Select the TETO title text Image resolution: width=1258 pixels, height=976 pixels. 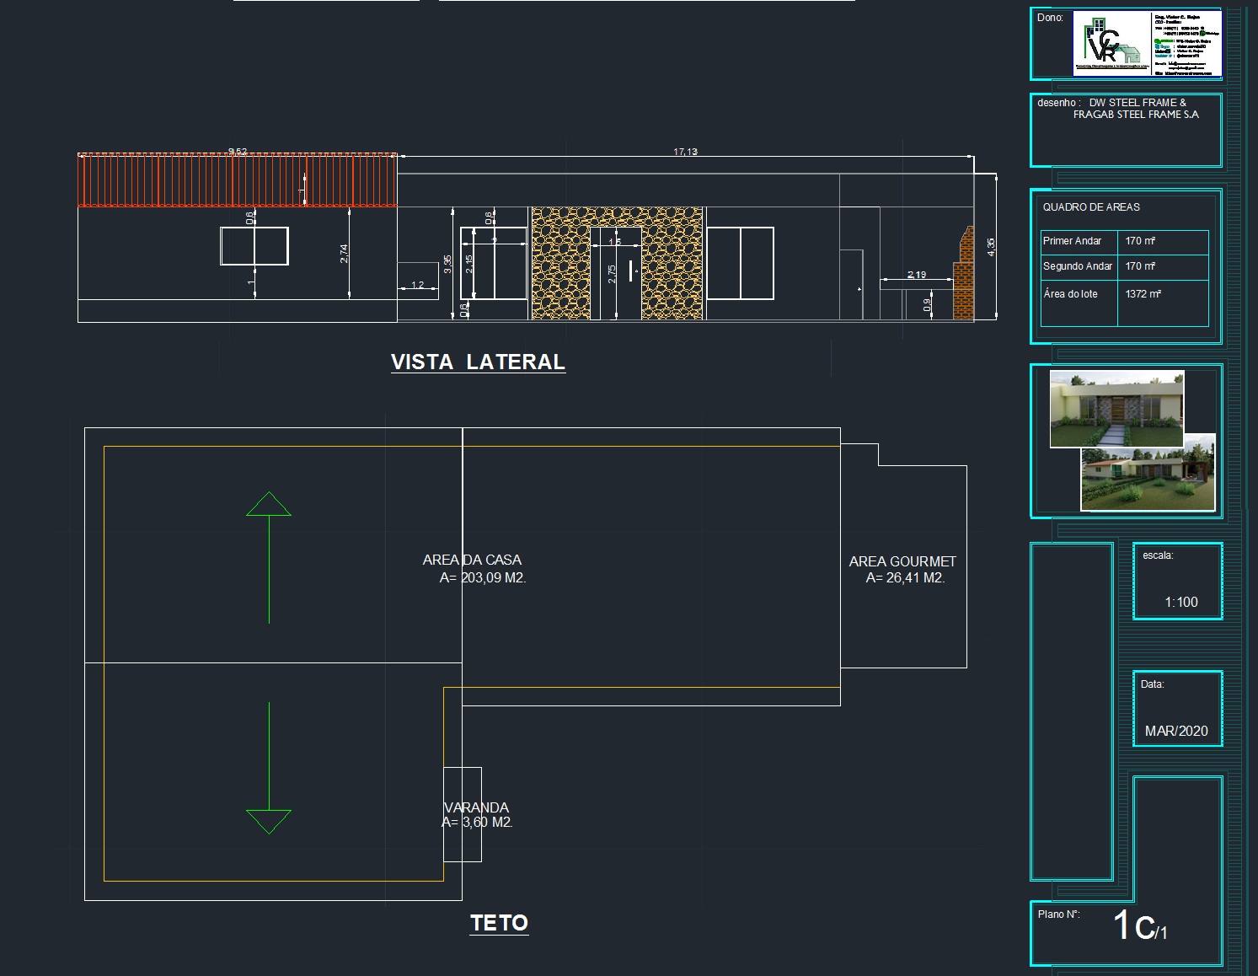(x=499, y=924)
